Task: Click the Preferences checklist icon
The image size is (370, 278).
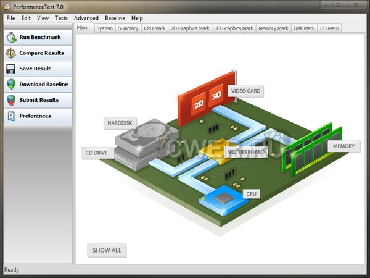Action: (x=11, y=116)
